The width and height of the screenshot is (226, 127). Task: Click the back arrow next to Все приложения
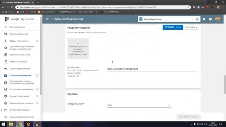(6, 27)
